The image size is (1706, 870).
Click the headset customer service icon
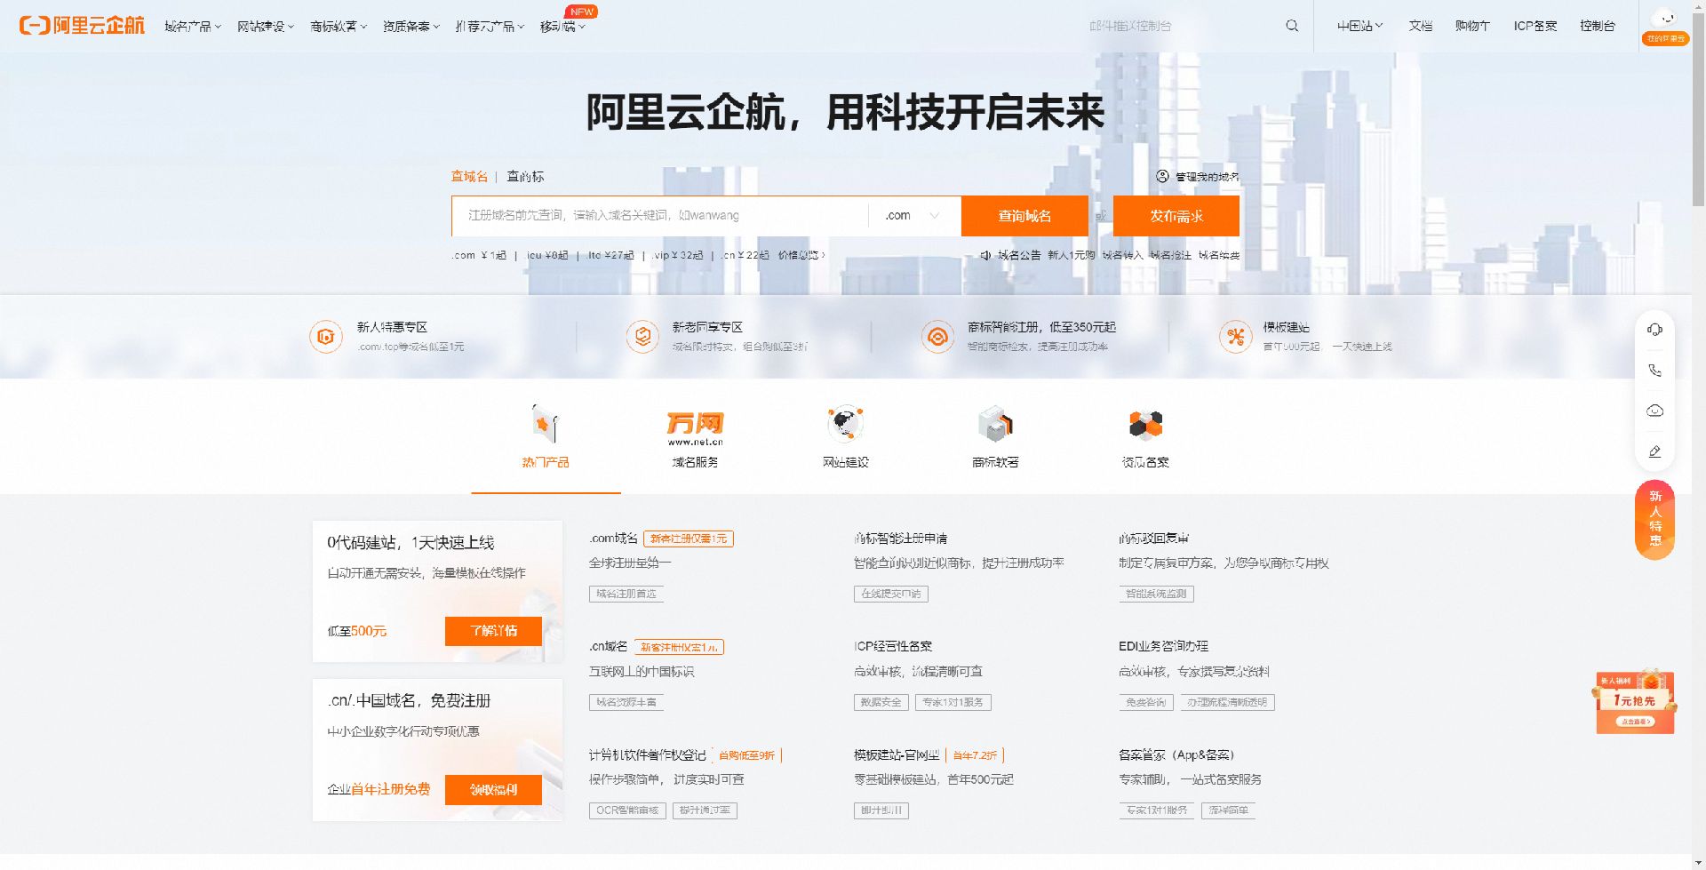coord(1654,330)
